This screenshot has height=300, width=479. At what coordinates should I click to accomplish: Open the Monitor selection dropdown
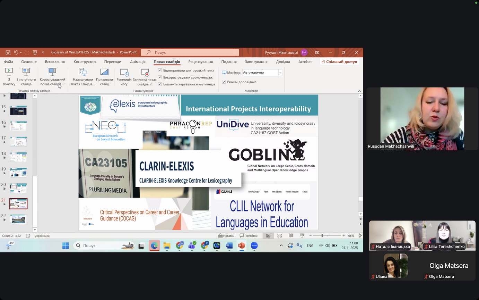(x=280, y=73)
